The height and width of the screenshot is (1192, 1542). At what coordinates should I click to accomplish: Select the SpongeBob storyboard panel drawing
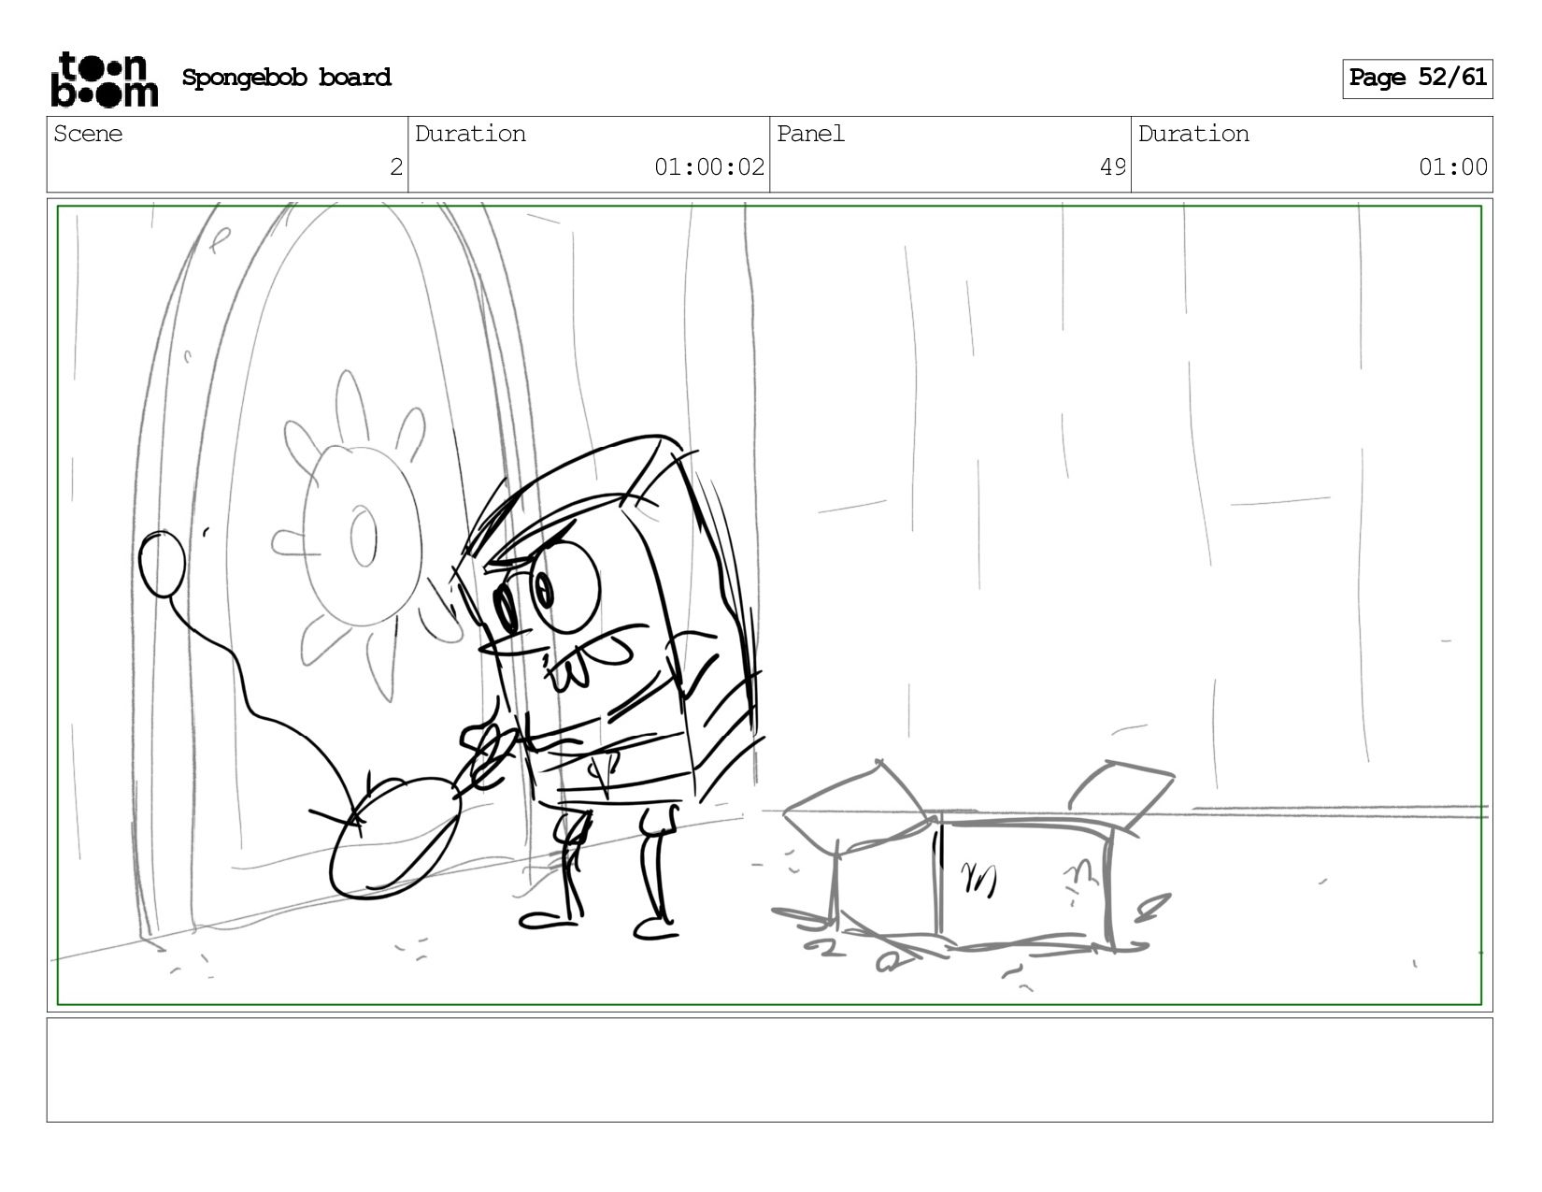click(x=769, y=605)
